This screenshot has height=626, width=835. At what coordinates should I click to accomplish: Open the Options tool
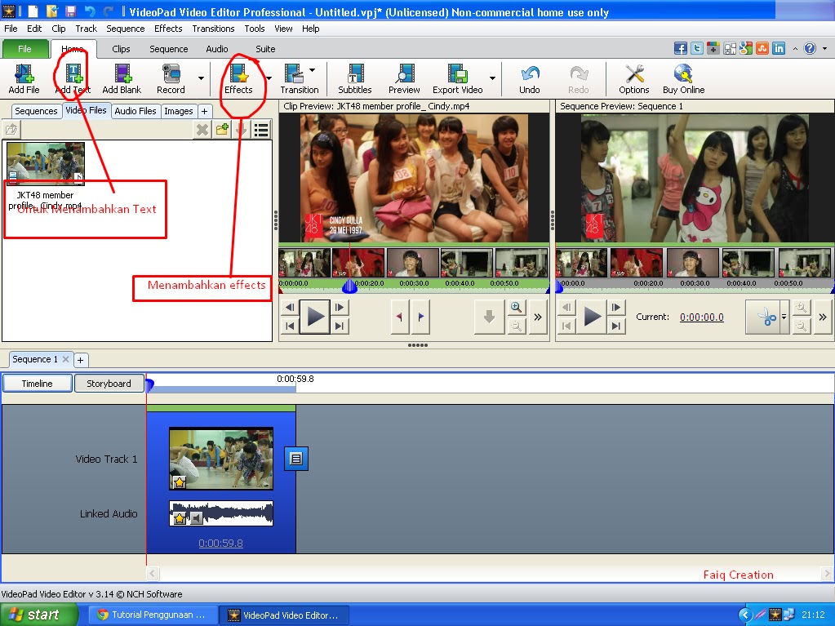(x=633, y=79)
